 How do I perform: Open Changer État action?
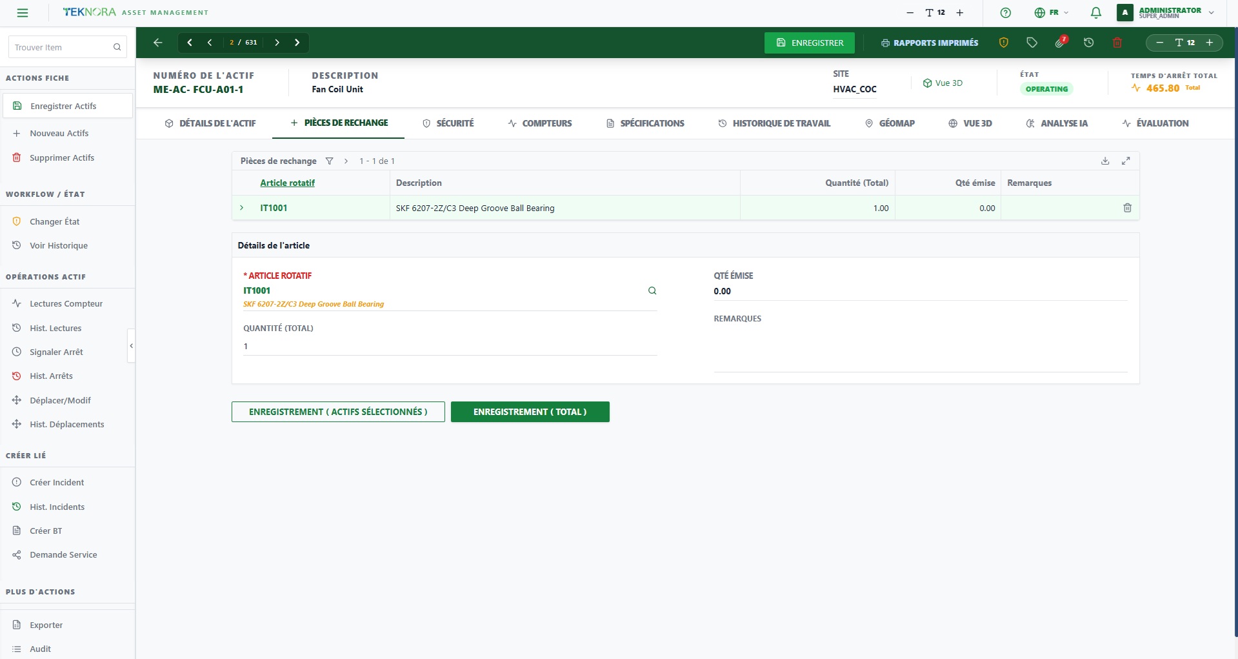coord(55,221)
